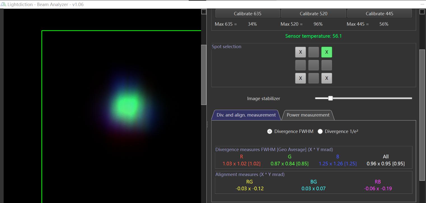
Task: Click the red value "1.03 x 1.02 [1.02]"
Action: [x=242, y=164]
